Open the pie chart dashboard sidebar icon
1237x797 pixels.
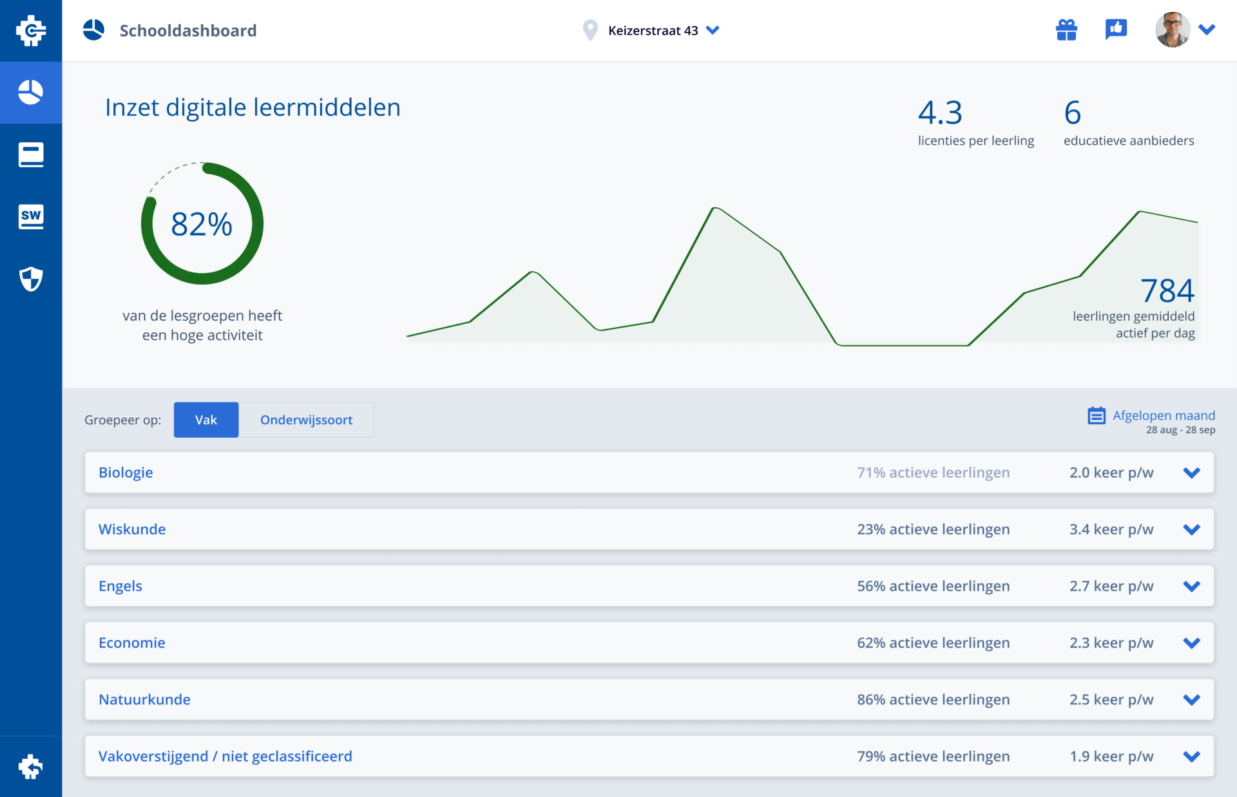click(x=31, y=92)
